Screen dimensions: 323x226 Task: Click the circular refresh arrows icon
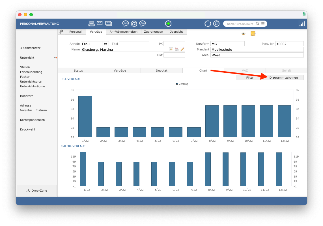[208, 24]
